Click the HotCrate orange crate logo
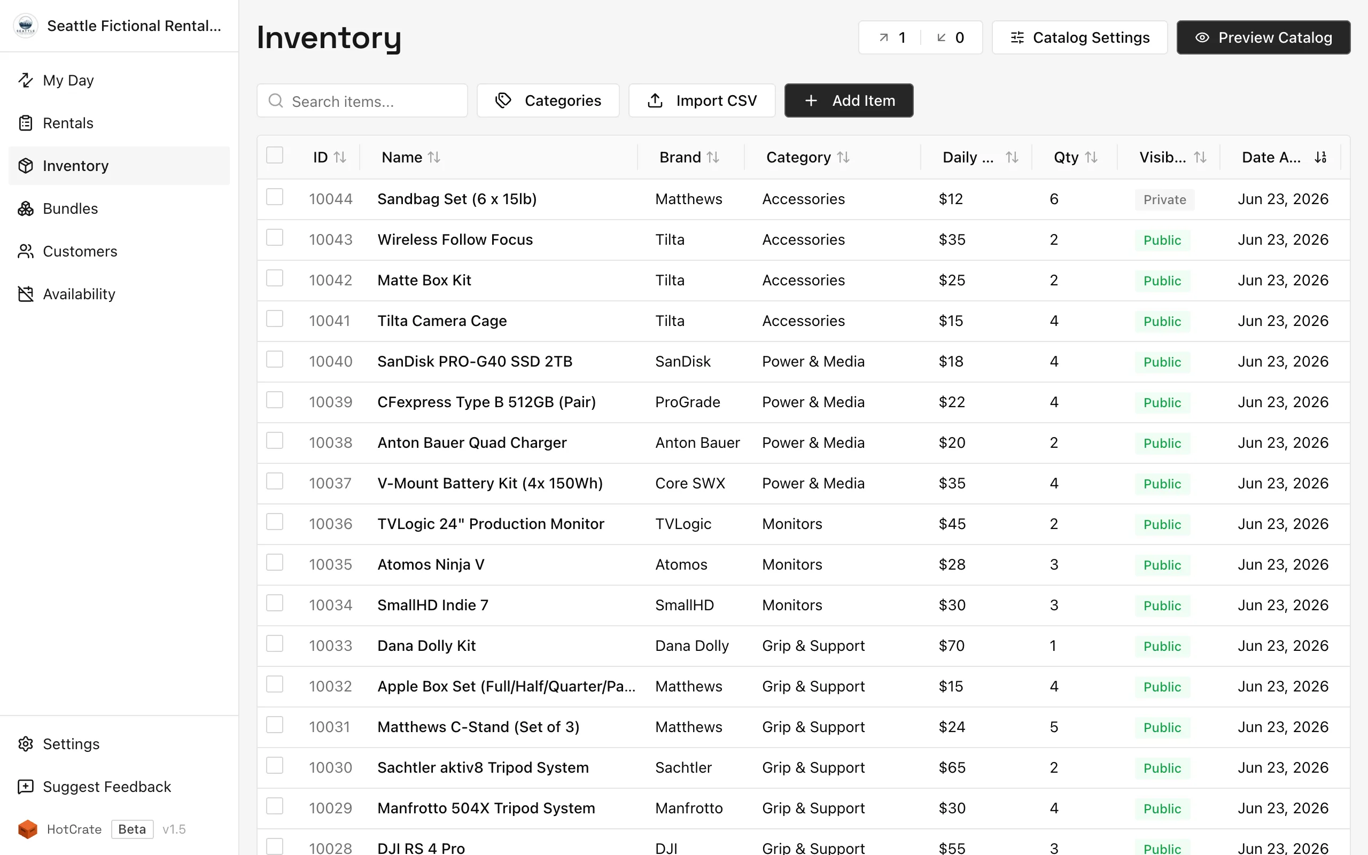 (28, 829)
